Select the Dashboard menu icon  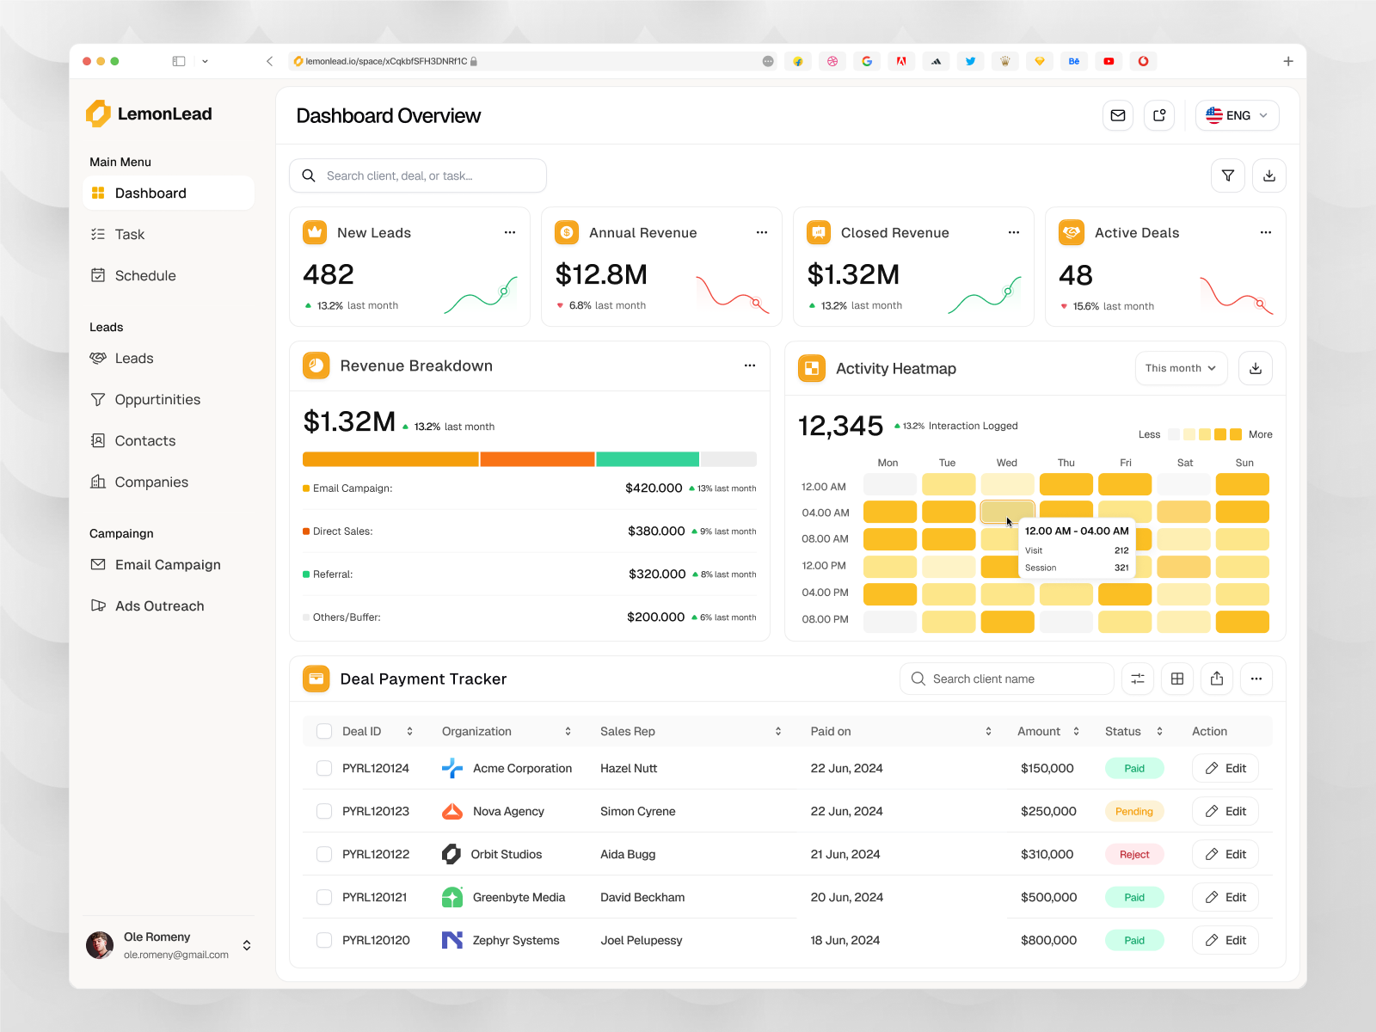(98, 193)
